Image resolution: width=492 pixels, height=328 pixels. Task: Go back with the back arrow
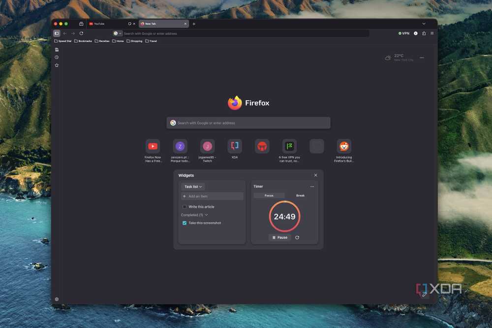[x=65, y=33]
